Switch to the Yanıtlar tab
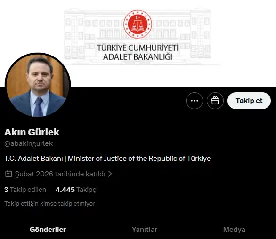This screenshot has width=276, height=239. (144, 230)
